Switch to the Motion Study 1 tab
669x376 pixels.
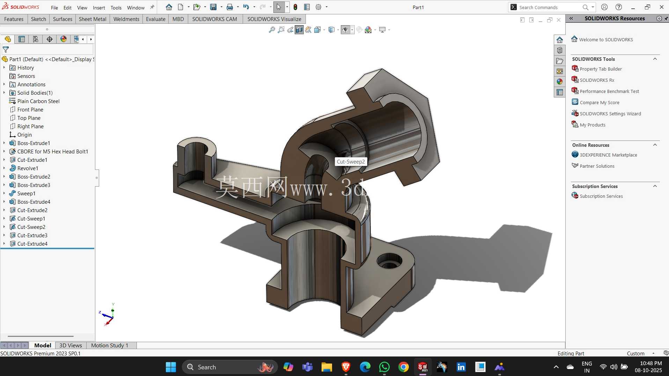pyautogui.click(x=110, y=345)
